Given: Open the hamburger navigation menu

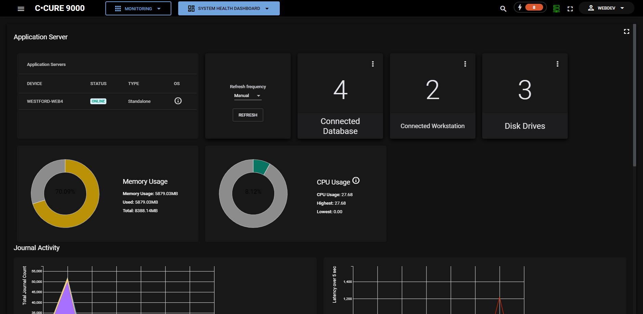Looking at the screenshot, I should tap(21, 9).
